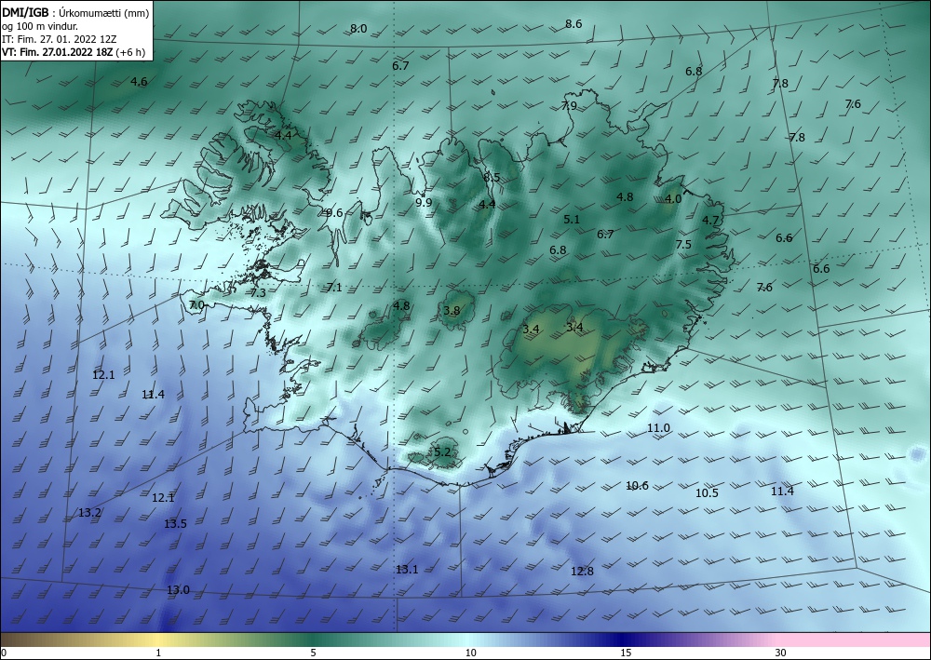Screen dimensions: 931x660
Task: Click the color scale tick label 1
Action: click(x=158, y=653)
